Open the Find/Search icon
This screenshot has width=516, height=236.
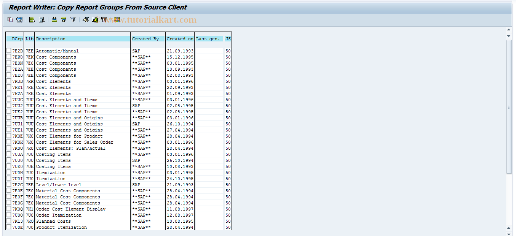point(19,19)
